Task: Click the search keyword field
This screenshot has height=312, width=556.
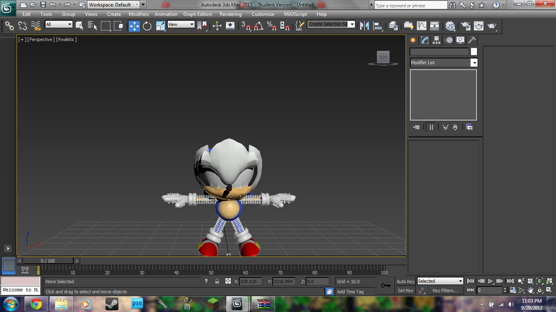Action: [411, 6]
